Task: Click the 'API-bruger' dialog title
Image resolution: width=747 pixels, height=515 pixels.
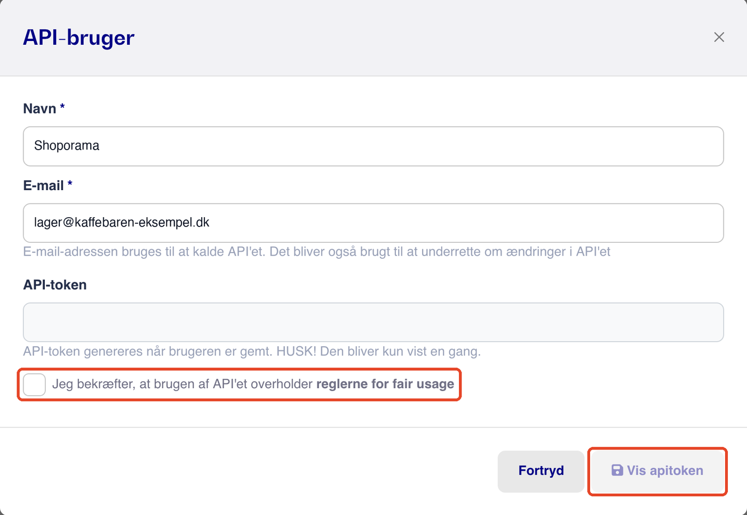Action: pos(79,38)
